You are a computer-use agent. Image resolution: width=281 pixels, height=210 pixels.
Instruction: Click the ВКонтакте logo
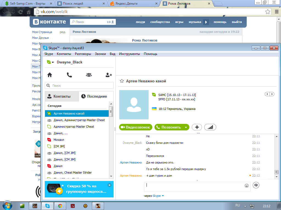(x=49, y=22)
